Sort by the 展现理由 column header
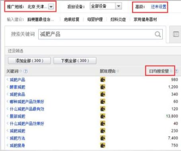Image resolution: width=181 pixels, height=151 pixels. pyautogui.click(x=107, y=71)
